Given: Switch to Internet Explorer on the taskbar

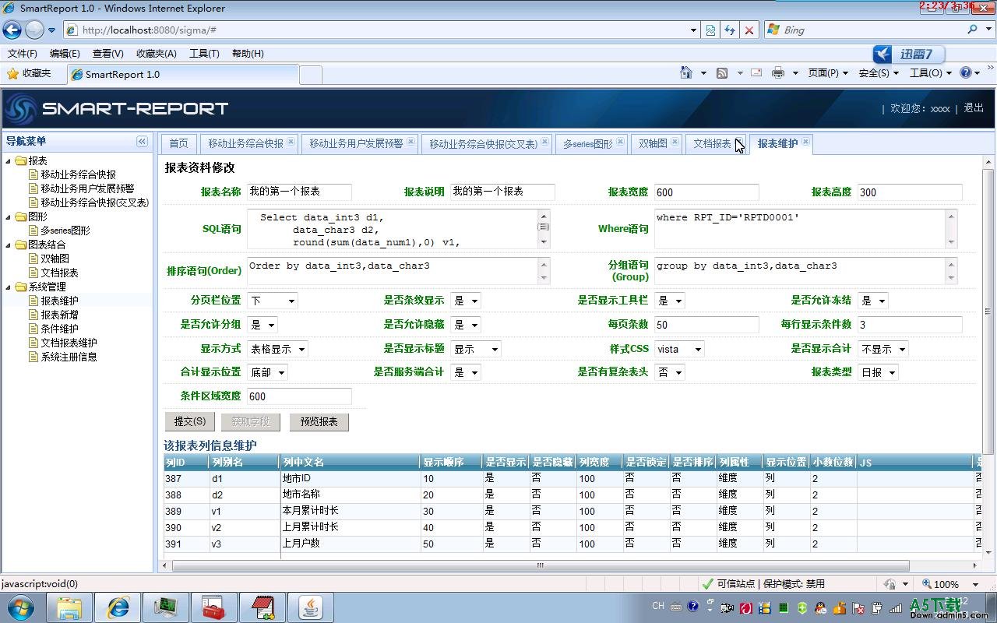Looking at the screenshot, I should click(118, 607).
